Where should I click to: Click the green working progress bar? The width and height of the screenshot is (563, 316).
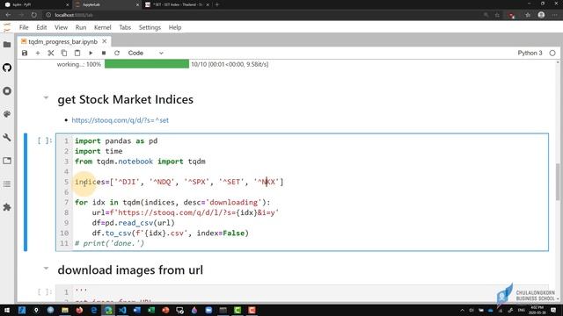pos(147,64)
